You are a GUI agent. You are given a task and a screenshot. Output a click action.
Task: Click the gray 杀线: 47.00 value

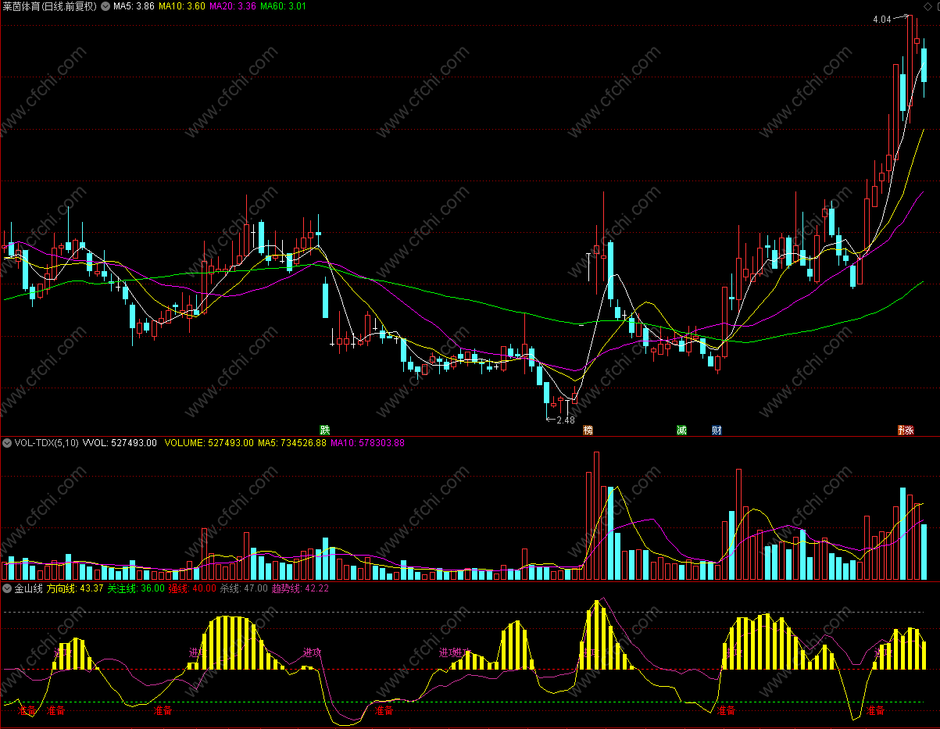point(244,588)
